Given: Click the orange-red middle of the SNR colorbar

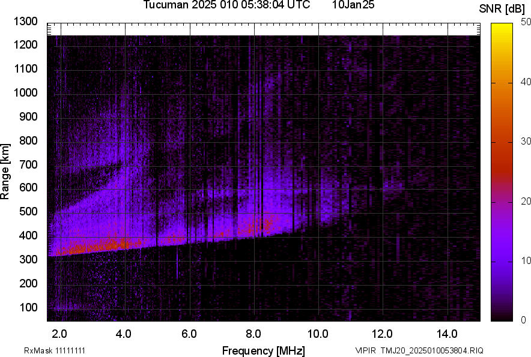Looking at the screenshot, I should pos(502,156).
